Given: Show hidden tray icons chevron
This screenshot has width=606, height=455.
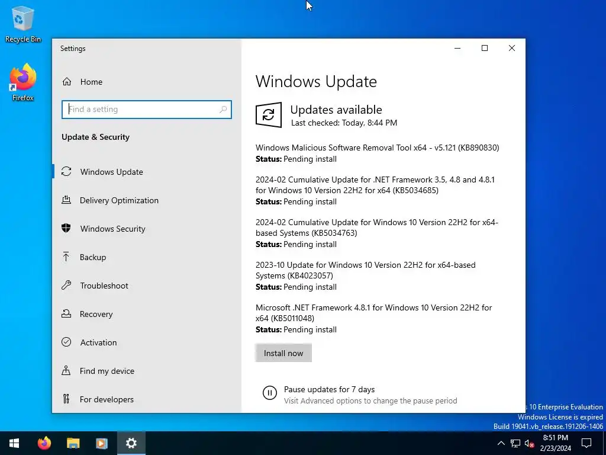Looking at the screenshot, I should pyautogui.click(x=501, y=443).
